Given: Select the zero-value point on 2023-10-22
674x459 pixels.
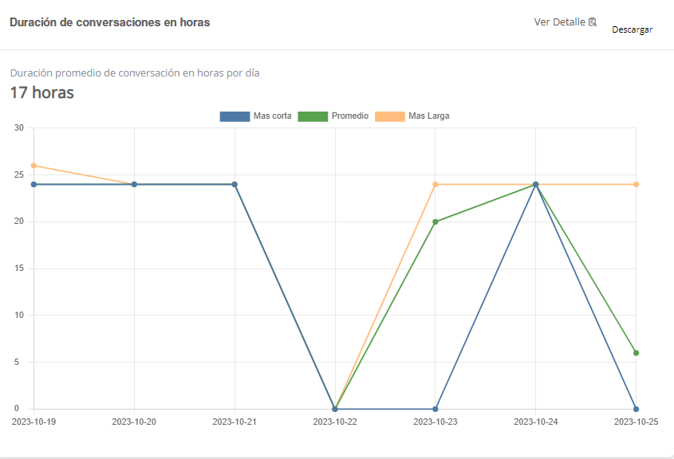Looking at the screenshot, I should coord(335,409).
